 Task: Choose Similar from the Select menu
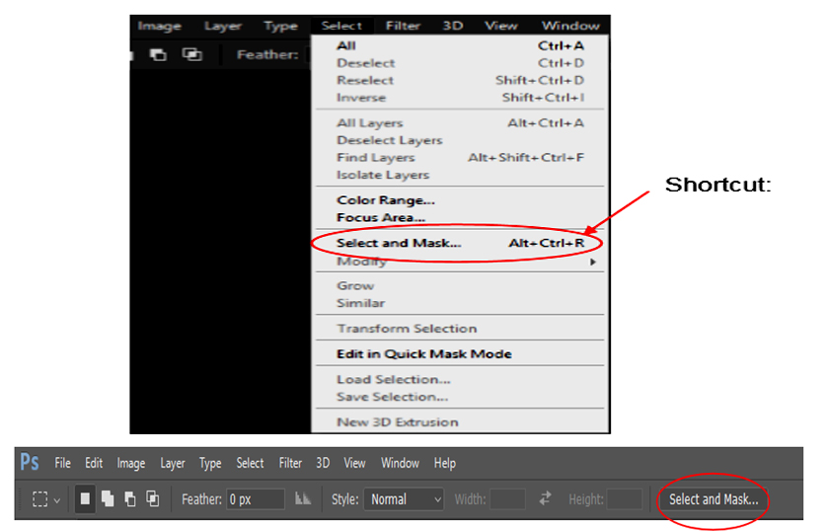click(x=460, y=303)
